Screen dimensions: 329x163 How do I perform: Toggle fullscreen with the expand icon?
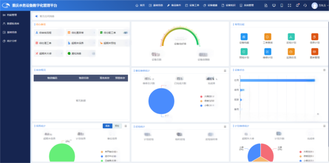tap(289, 6)
